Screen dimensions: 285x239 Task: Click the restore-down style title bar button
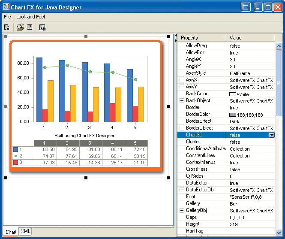pyautogui.click(x=246, y=7)
